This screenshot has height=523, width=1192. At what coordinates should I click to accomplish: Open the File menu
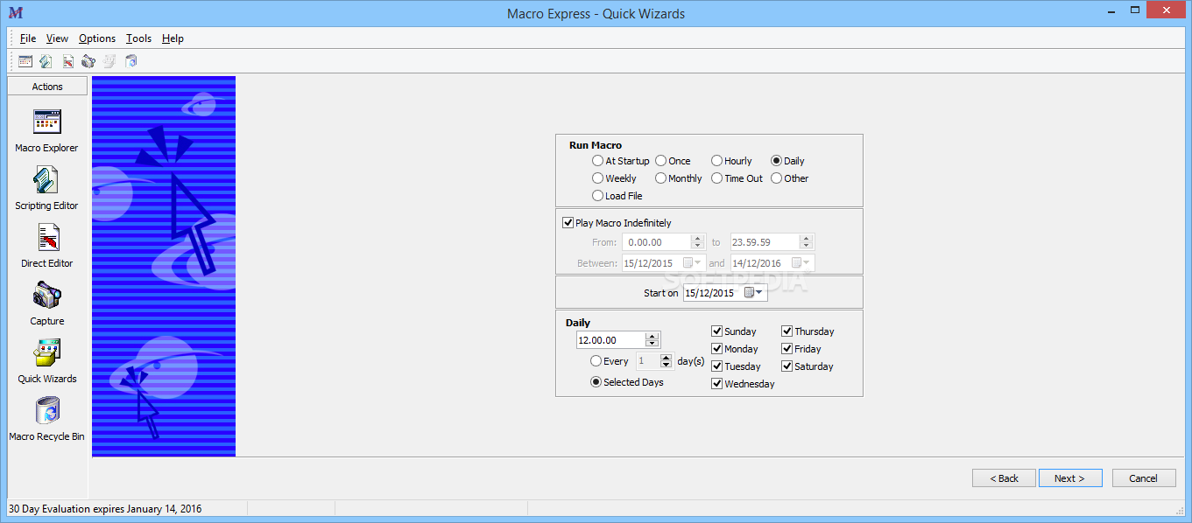coord(28,38)
